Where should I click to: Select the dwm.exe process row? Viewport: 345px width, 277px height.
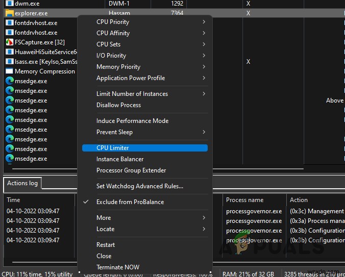coord(174,3)
